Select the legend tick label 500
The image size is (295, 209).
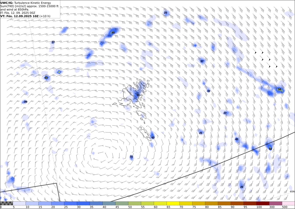[x=285, y=207]
